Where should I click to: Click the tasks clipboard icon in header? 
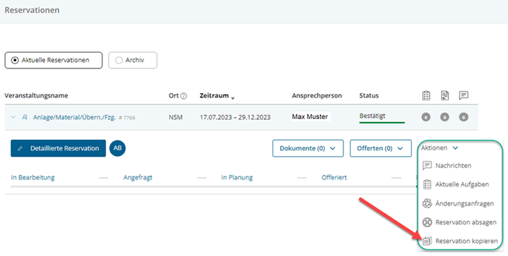click(x=425, y=96)
